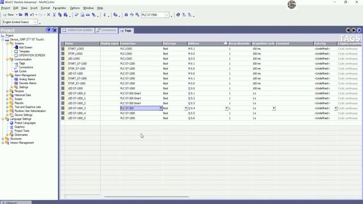Open the English (United States) language dropdown
Viewport: 363px width, 204px height.
(x=35, y=22)
